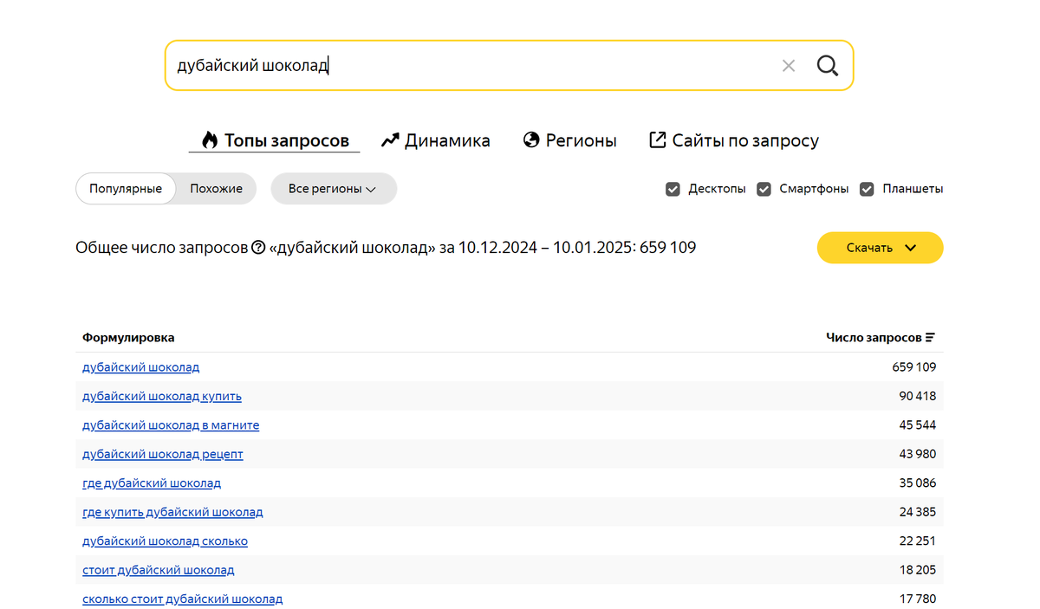Switch to the Похожие option
1040x609 pixels.
pyautogui.click(x=216, y=189)
